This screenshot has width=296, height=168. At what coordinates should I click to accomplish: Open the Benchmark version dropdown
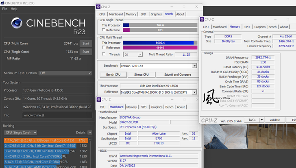point(194,66)
